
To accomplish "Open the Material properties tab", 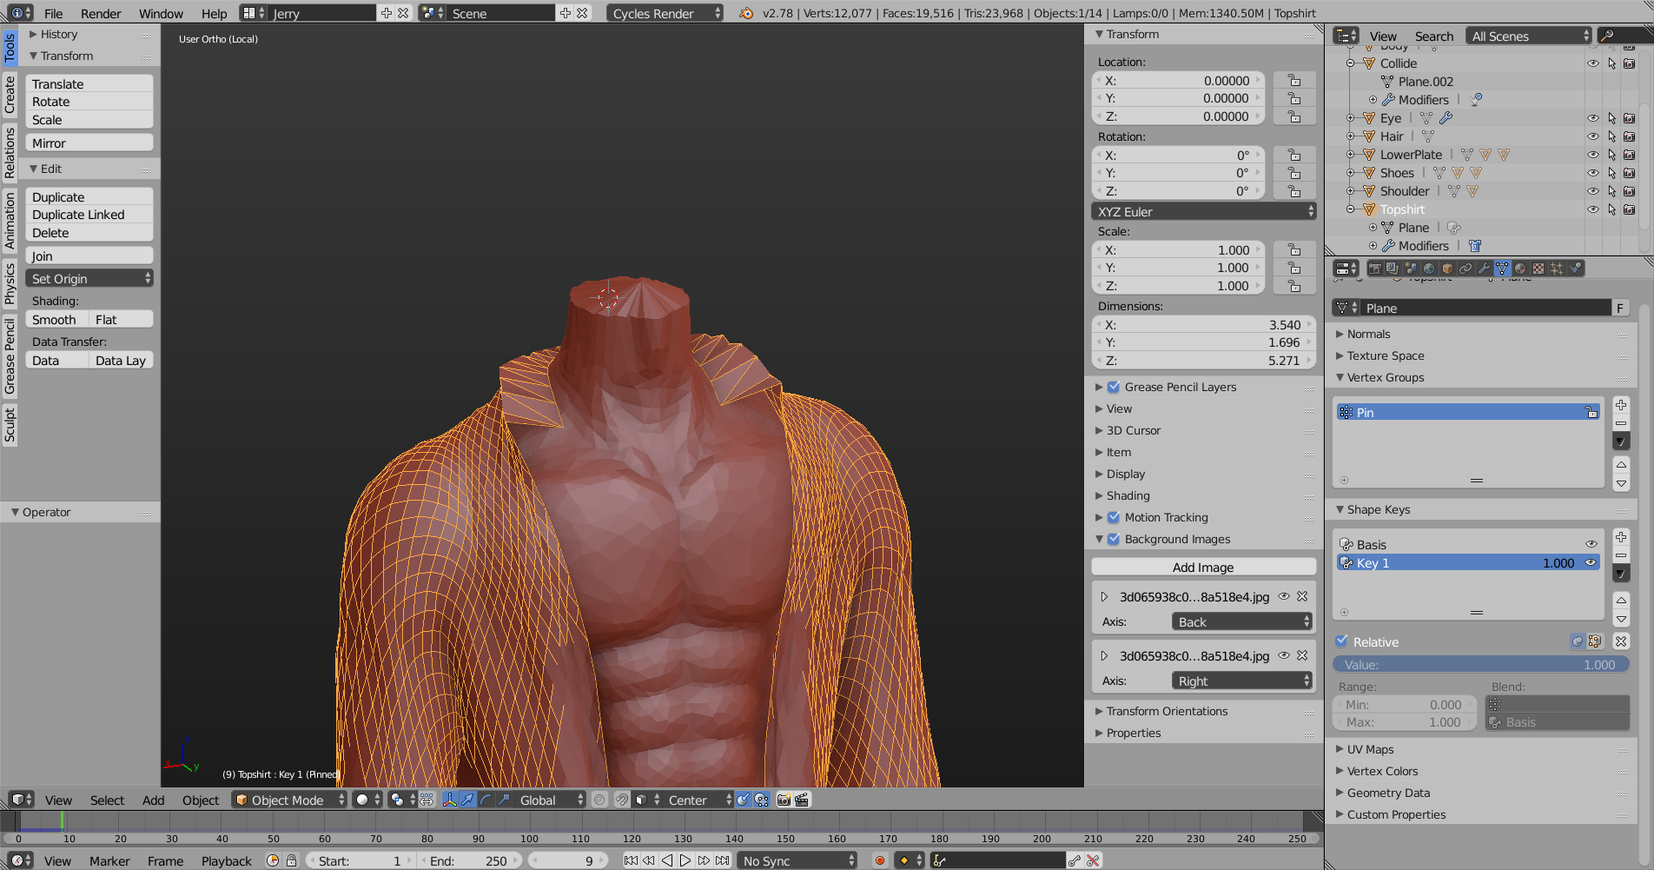I will point(1520,269).
